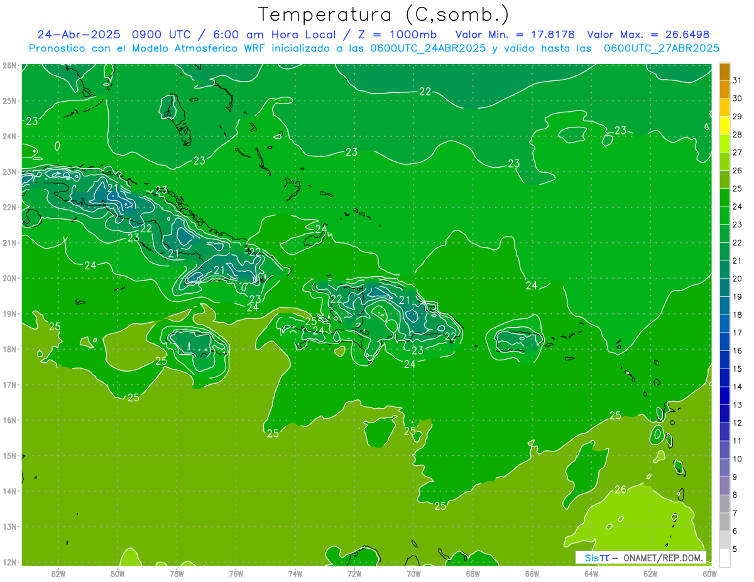
Task: Click the "70W" longitude axis label
Action: [x=413, y=573]
